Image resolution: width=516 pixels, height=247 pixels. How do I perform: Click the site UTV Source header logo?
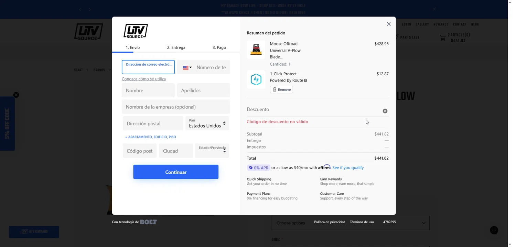pyautogui.click(x=88, y=32)
